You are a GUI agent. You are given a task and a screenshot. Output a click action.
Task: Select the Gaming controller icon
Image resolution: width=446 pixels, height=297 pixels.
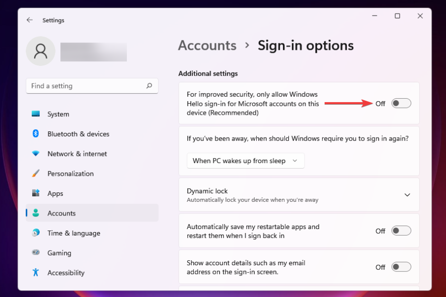(36, 253)
